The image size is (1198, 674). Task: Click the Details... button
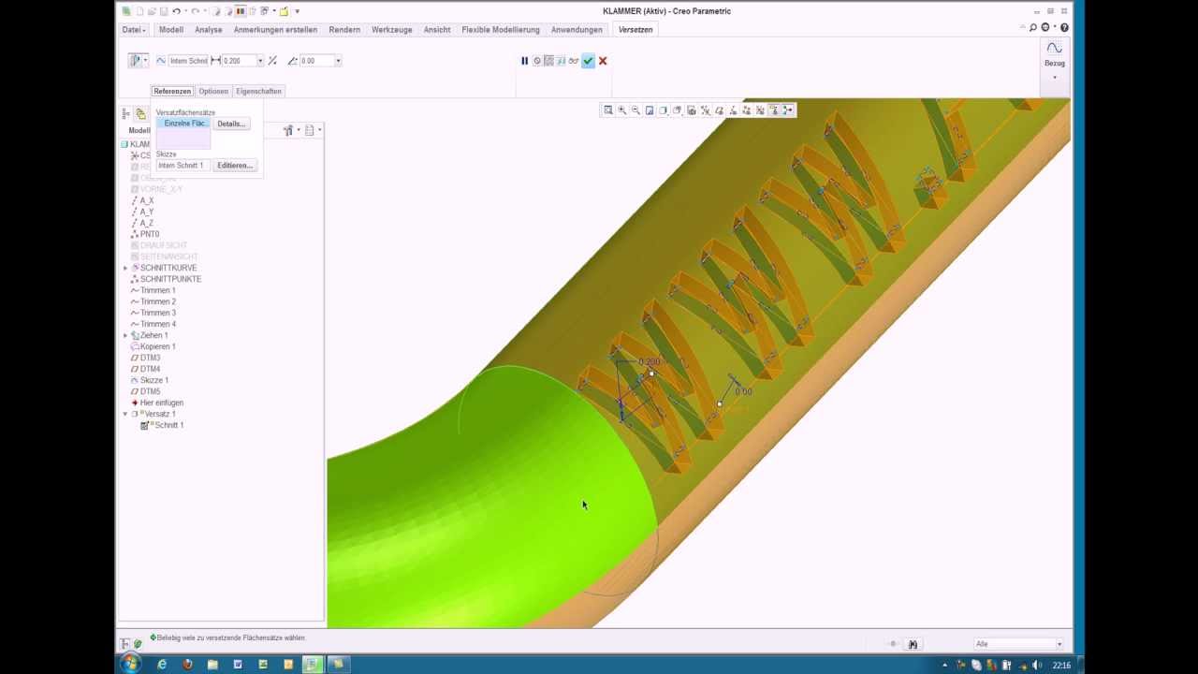point(231,124)
